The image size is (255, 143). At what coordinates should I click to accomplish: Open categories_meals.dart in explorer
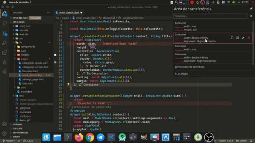(35, 63)
